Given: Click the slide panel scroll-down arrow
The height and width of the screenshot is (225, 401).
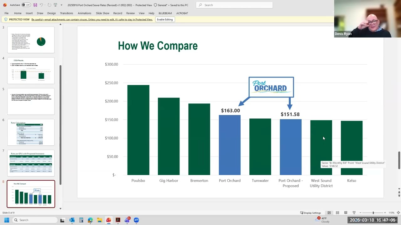Looking at the screenshot, I should coord(60,208).
